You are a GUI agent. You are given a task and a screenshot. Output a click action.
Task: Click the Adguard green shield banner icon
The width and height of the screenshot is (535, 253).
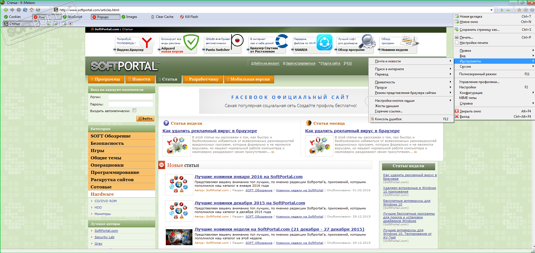click(191, 42)
